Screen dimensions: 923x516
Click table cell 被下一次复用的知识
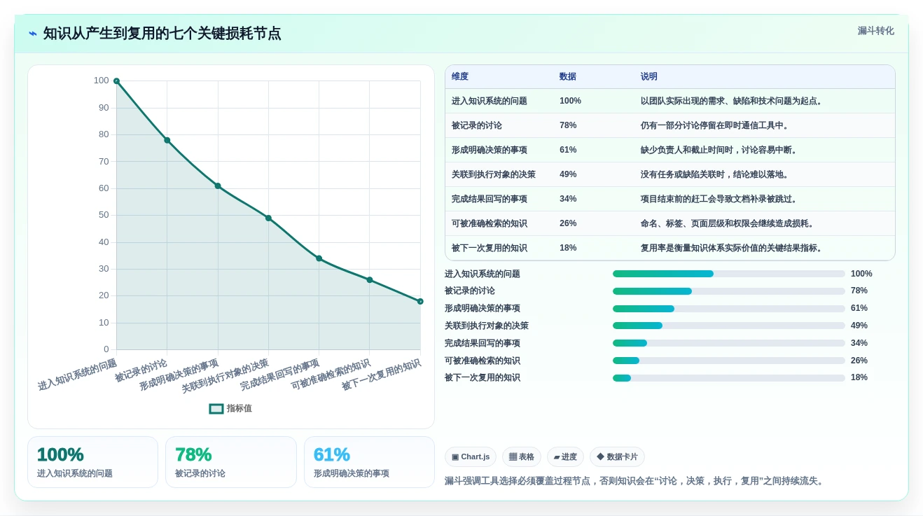pyautogui.click(x=490, y=248)
